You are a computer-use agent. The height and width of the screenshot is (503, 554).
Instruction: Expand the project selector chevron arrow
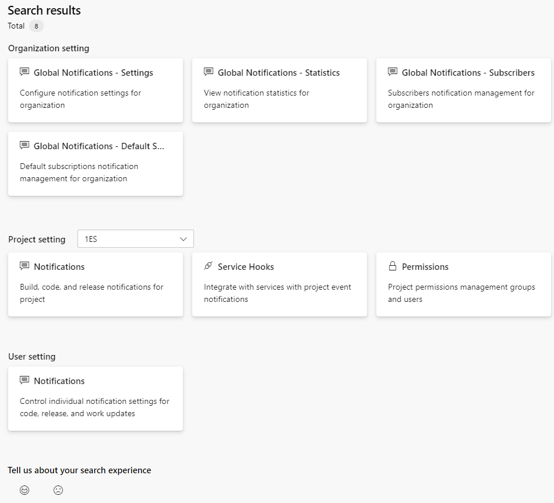point(184,239)
